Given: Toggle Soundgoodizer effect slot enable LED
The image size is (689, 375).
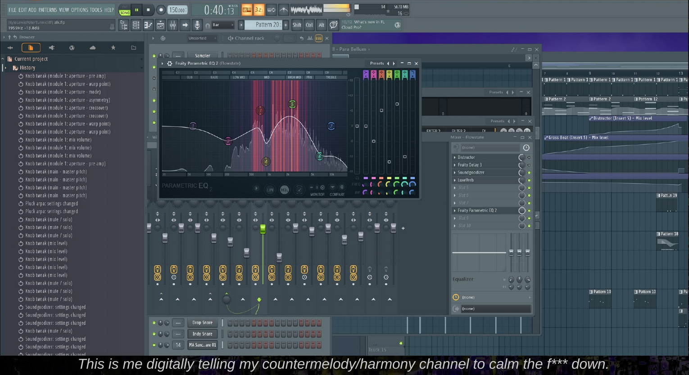Looking at the screenshot, I should pos(529,173).
